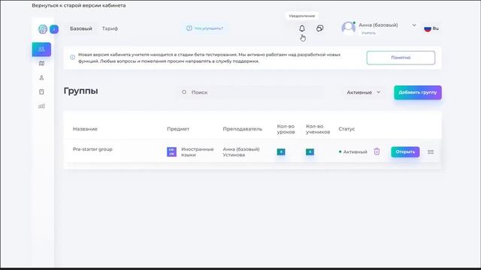Click the foreign languages subject icon

coord(171,151)
